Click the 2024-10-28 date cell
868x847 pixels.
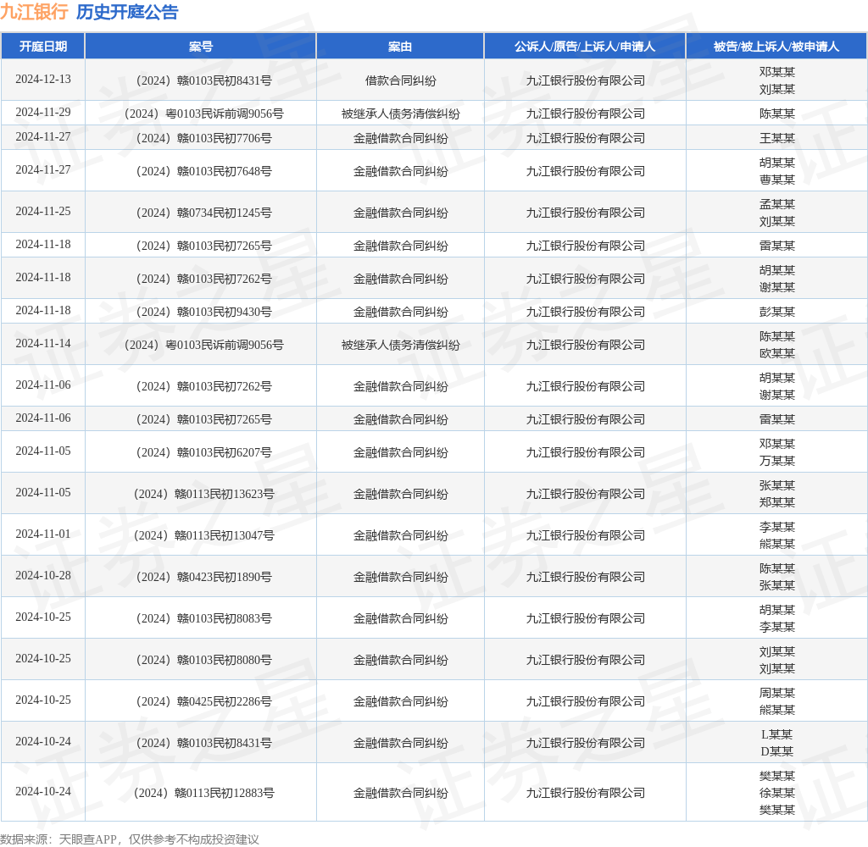click(43, 576)
